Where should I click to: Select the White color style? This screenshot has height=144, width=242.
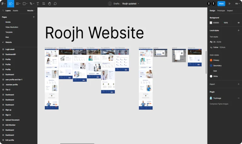coord(214,76)
